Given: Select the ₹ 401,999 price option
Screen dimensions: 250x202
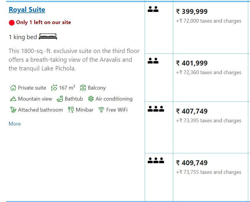Looking at the screenshot, I should point(192,63).
